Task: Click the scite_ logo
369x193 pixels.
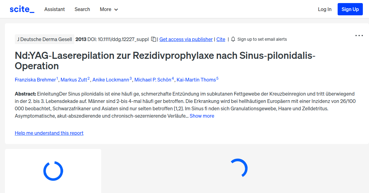Action: coord(22,9)
